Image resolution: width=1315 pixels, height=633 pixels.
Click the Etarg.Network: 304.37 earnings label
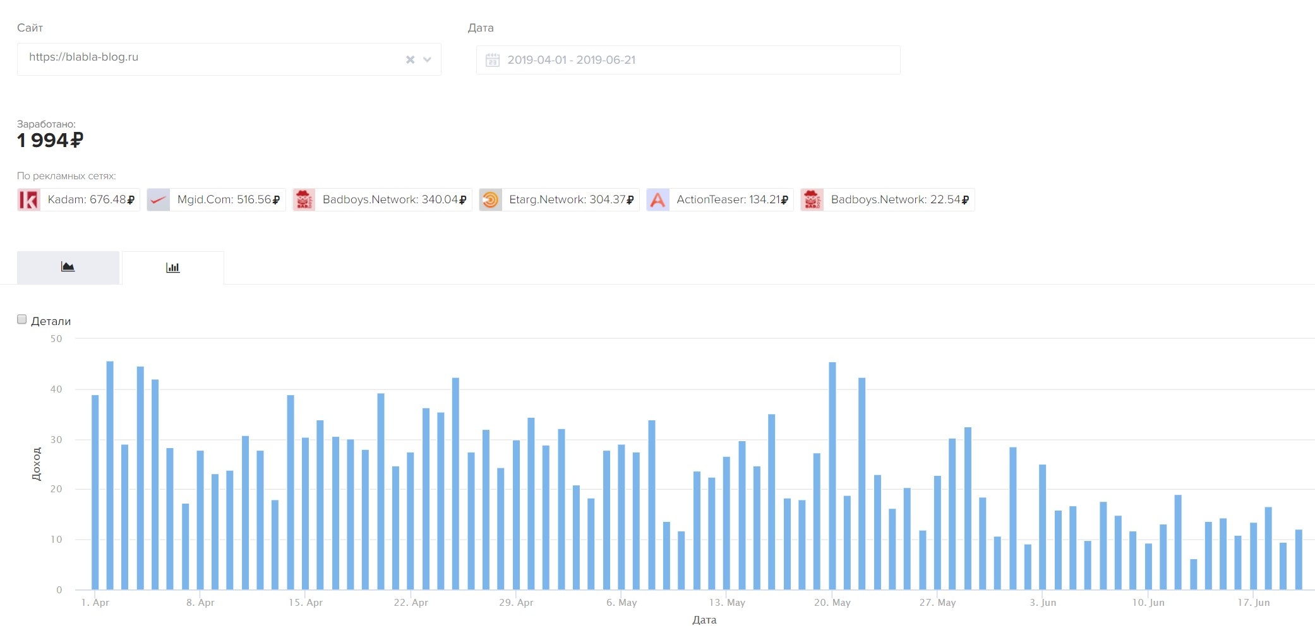coord(571,200)
